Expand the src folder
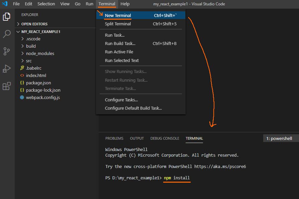 click(29, 61)
